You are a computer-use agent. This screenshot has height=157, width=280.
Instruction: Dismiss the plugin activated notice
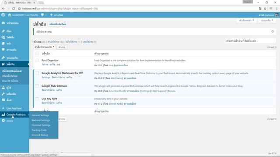coord(273,31)
